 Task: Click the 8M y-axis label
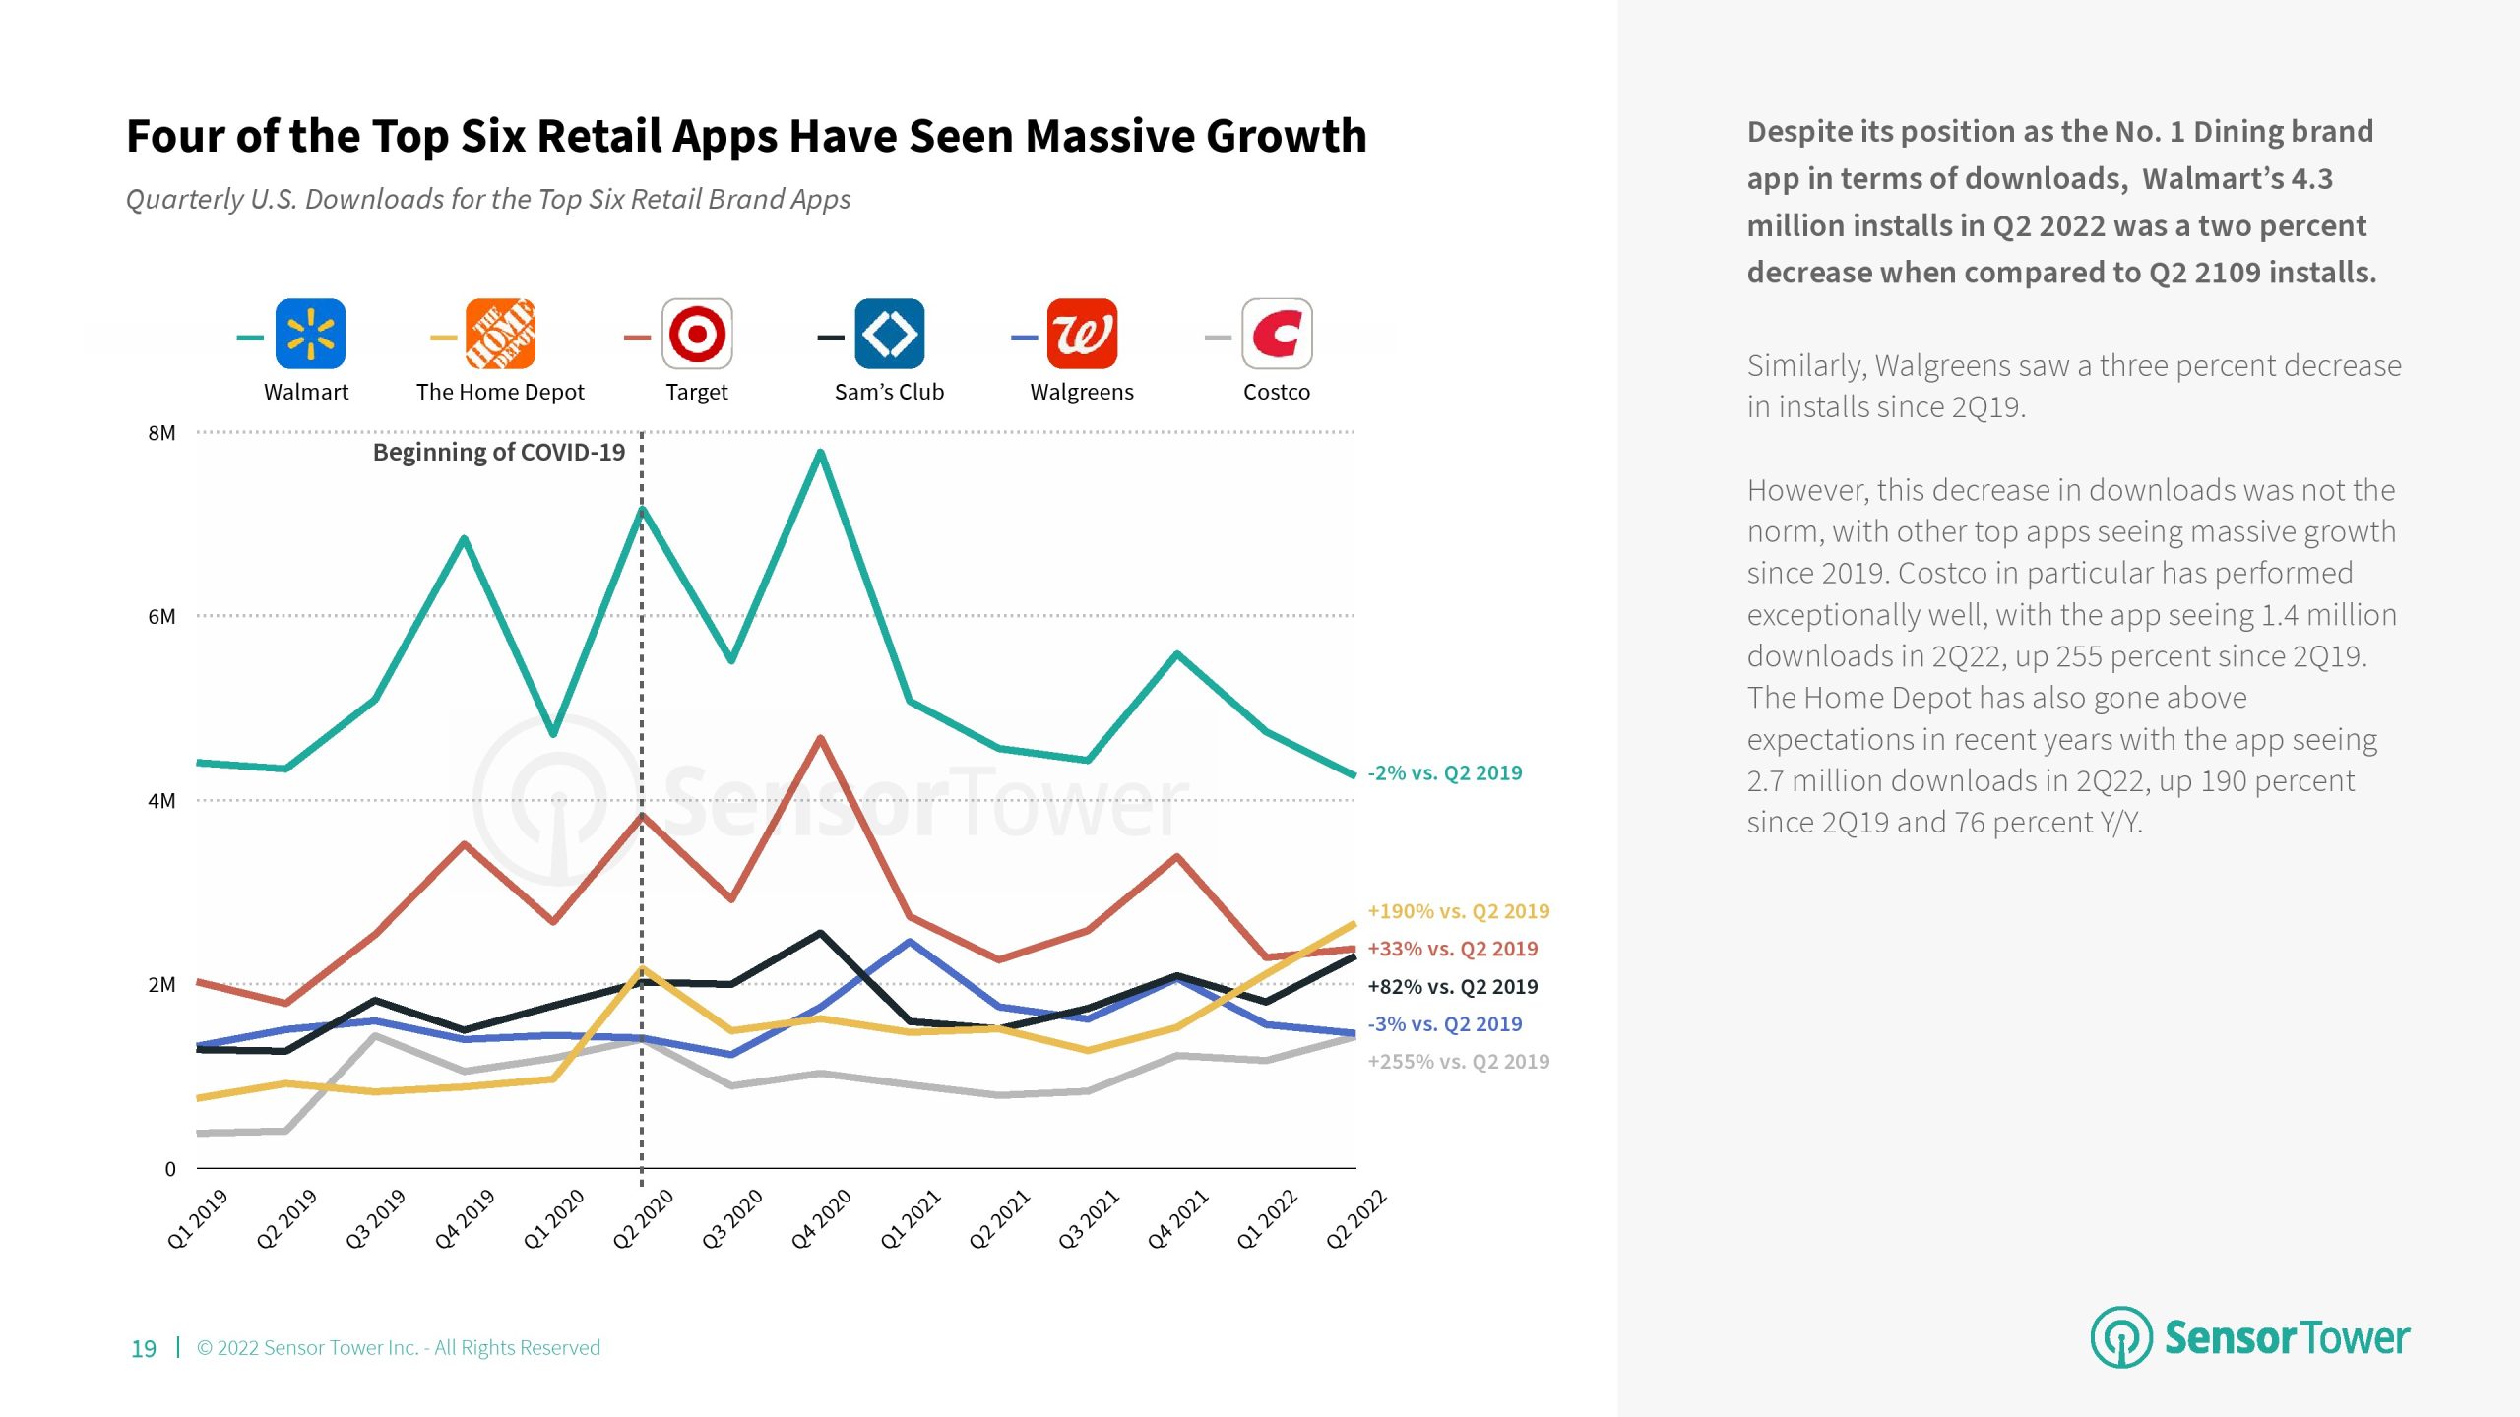161,434
